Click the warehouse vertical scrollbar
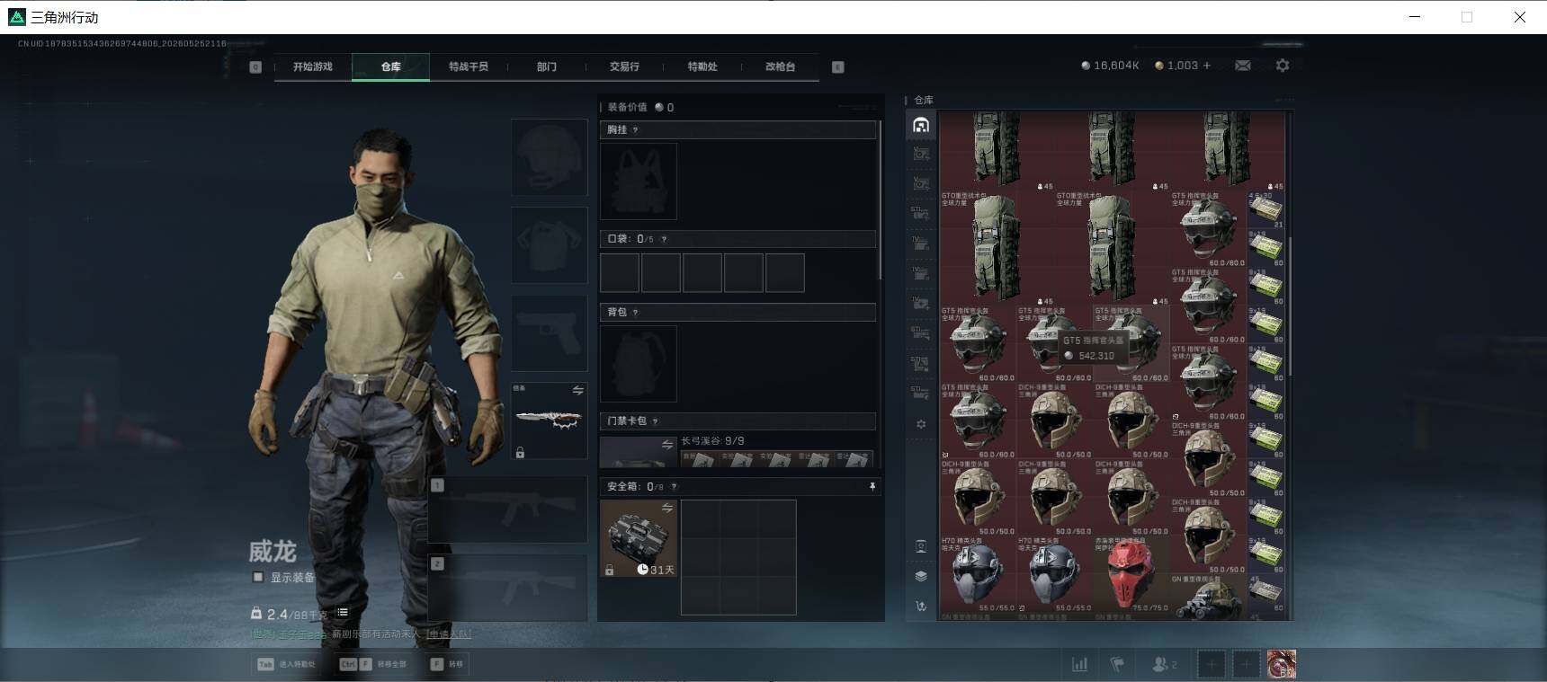The image size is (1547, 682). pyautogui.click(x=1291, y=306)
